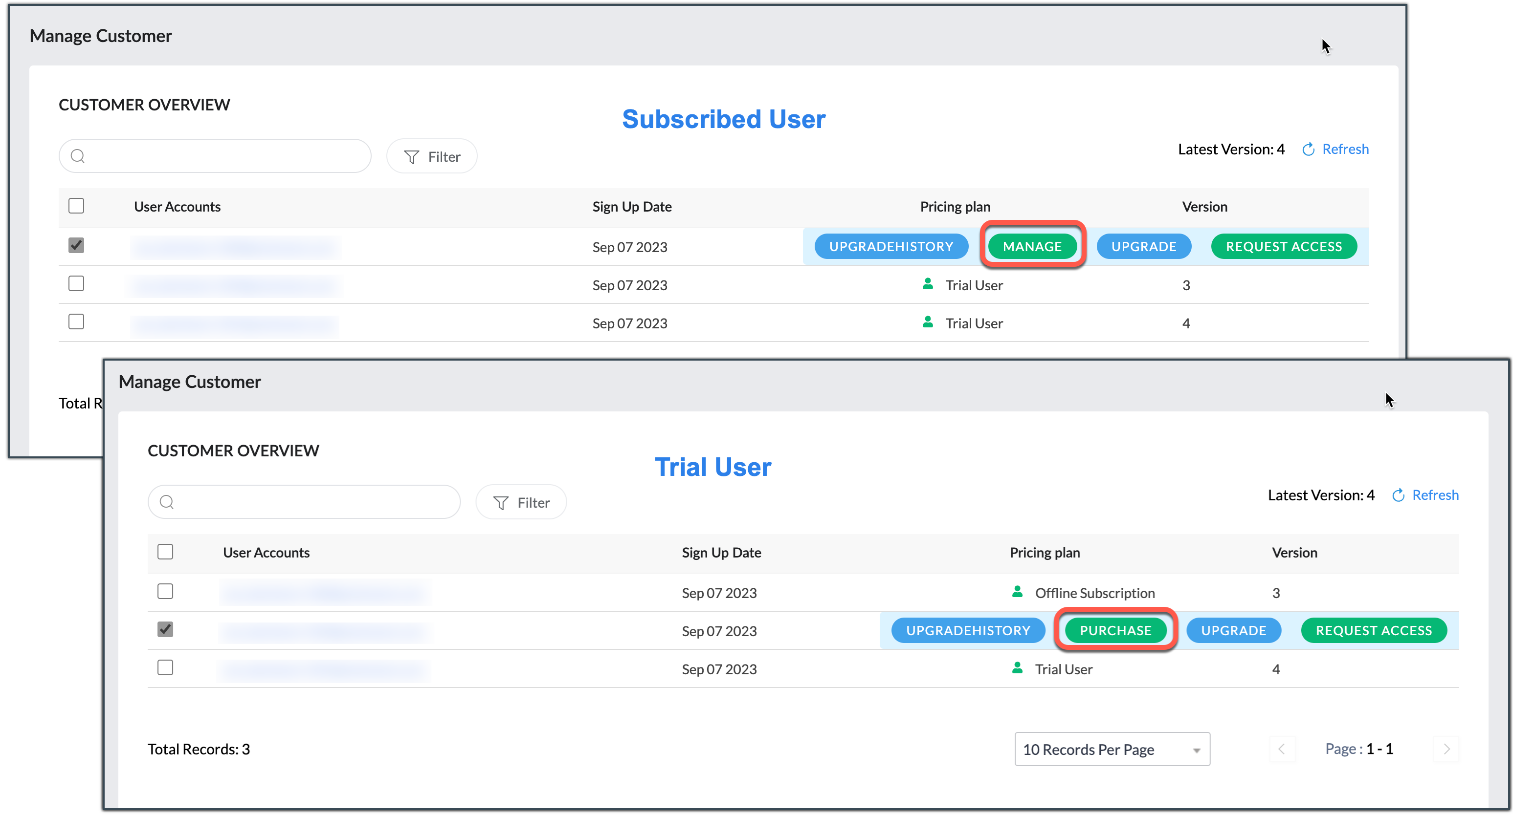Screen dimensions: 1513x815
Task: Check the Offline Subscription row checkbox
Action: (x=166, y=591)
